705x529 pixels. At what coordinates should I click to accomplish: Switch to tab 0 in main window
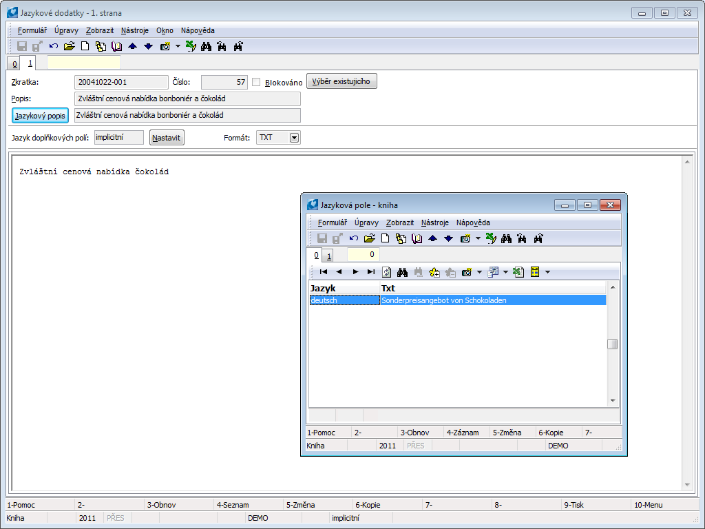14,64
